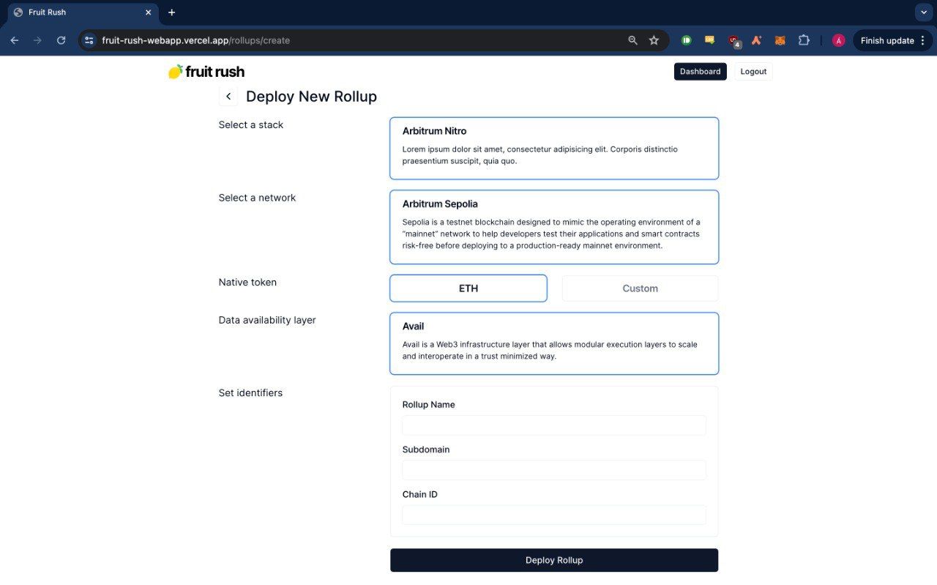Open the tab search dropdown arrow

pos(922,12)
